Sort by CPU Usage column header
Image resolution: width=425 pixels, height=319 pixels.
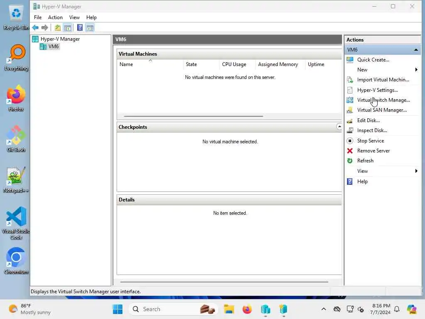[x=237, y=64]
